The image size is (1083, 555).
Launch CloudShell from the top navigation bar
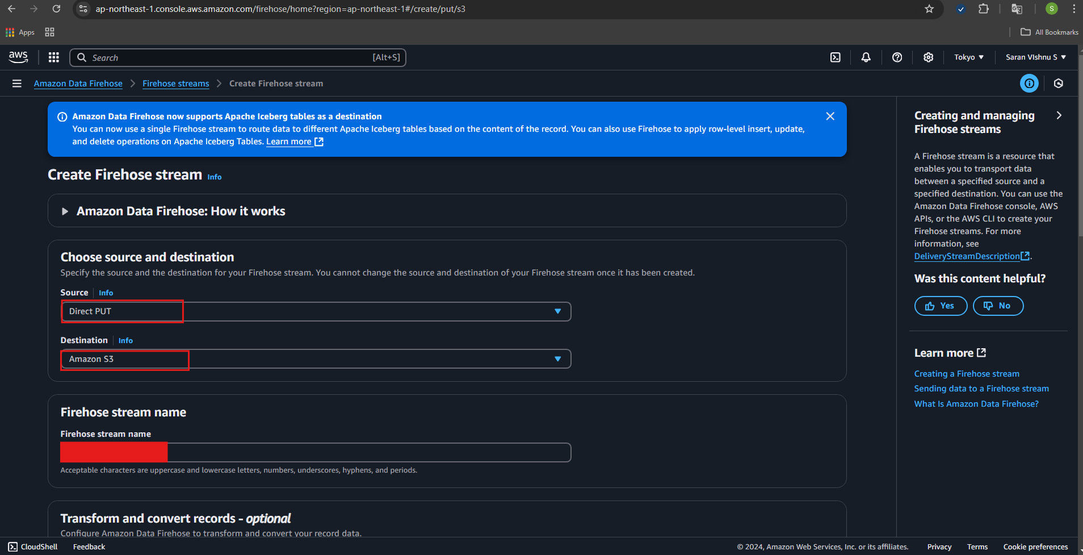(836, 57)
